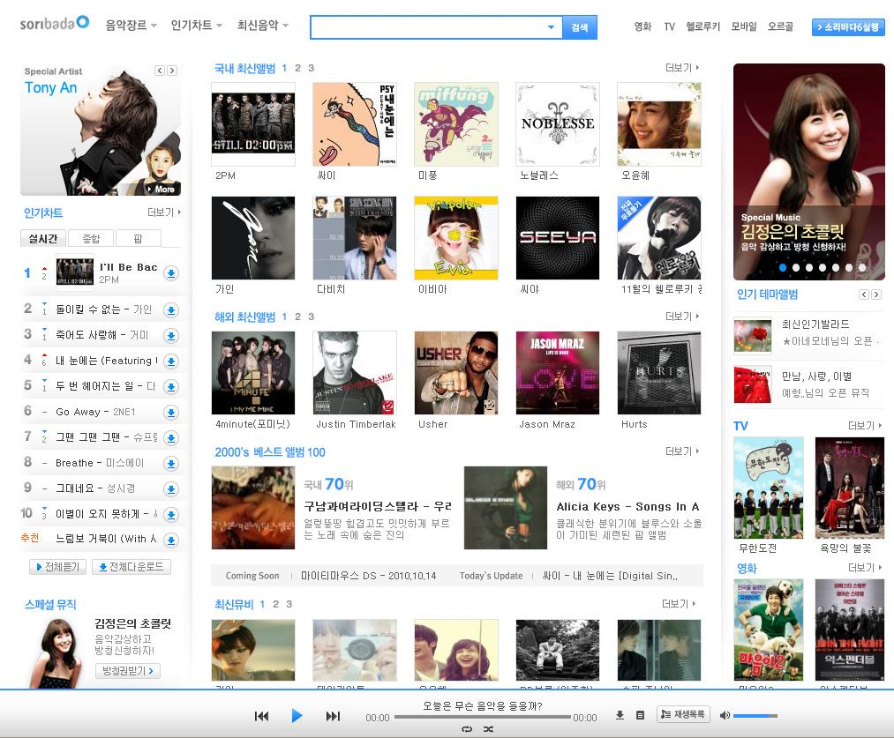Select the second banner slide dot
This screenshot has height=738, width=894.
click(x=796, y=268)
